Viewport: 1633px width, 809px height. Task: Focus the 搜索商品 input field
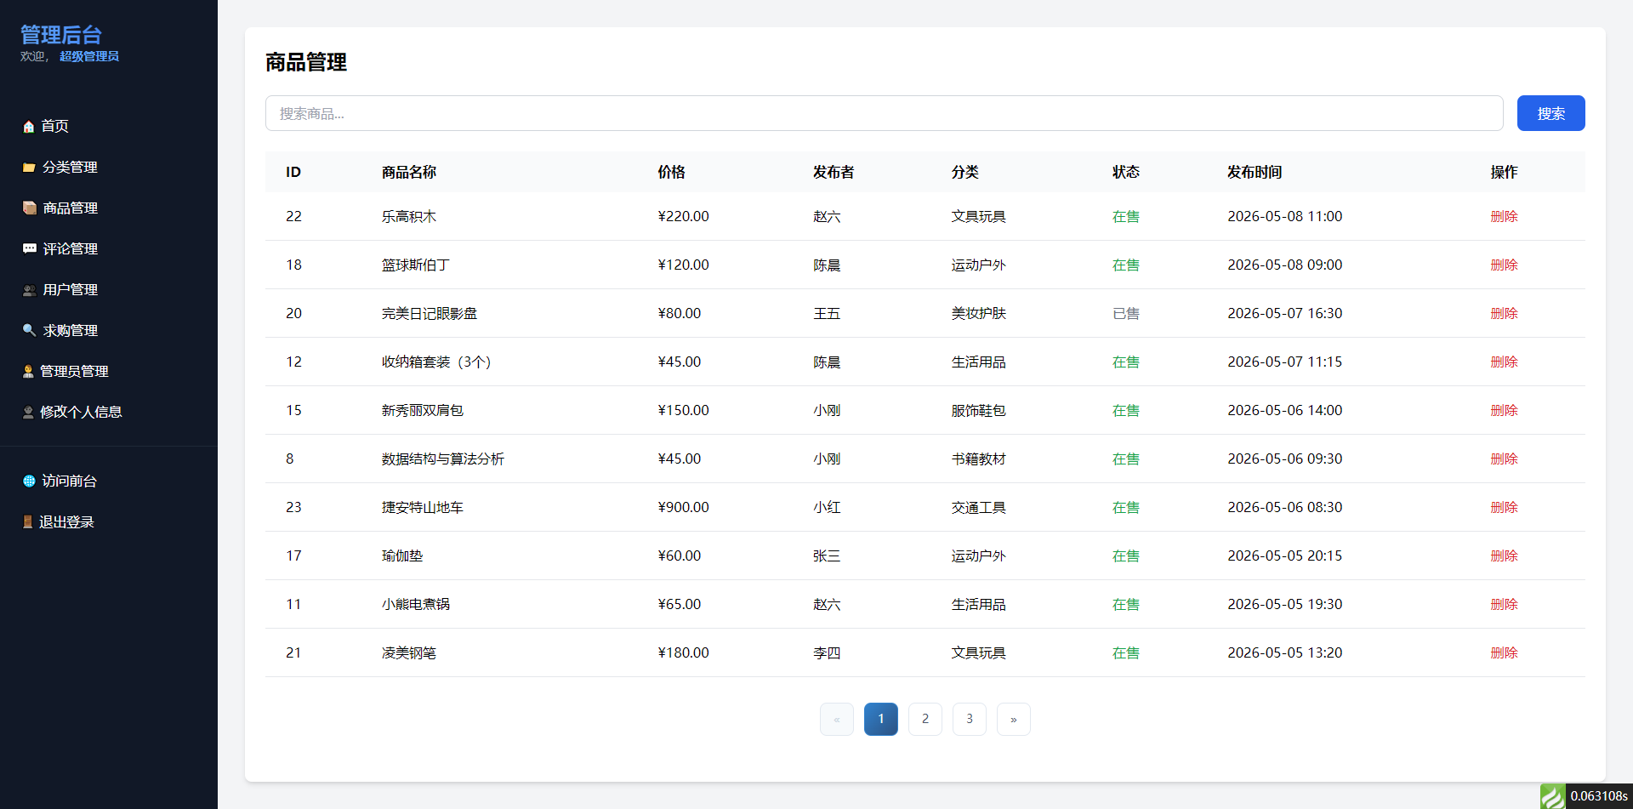pos(884,113)
